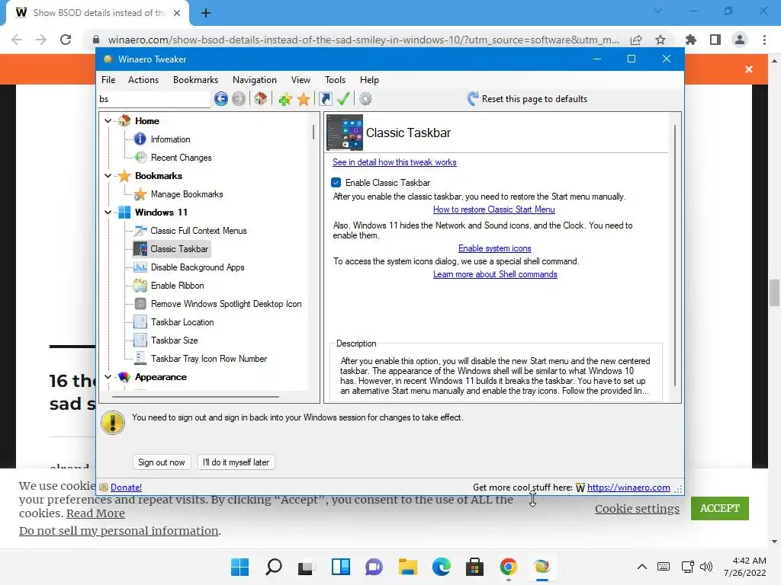The width and height of the screenshot is (781, 585).
Task: Click I'll do it myself later
Action: pos(236,462)
